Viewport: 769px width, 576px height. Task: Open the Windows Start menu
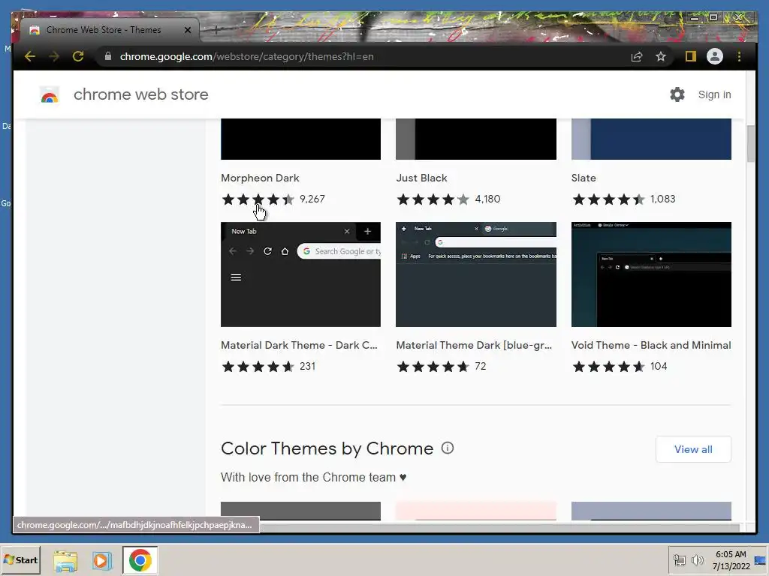[20, 559]
